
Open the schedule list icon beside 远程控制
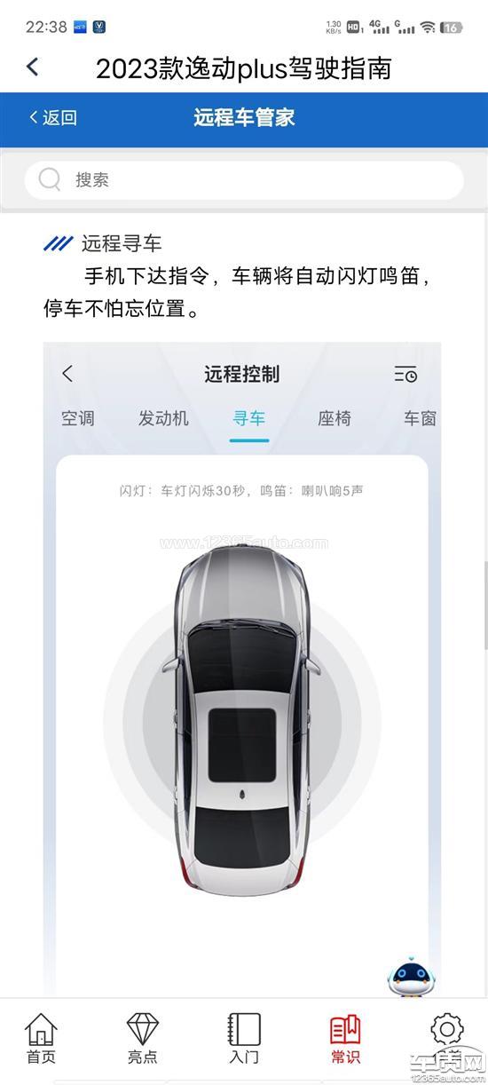coord(405,374)
